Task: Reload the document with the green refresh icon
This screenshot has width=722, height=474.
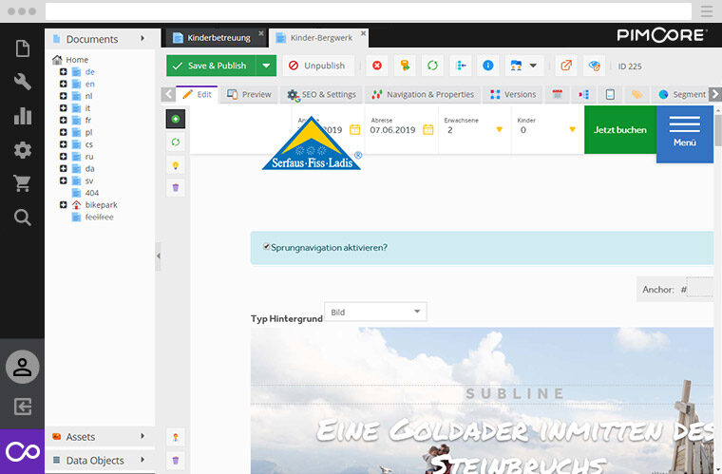Action: (x=432, y=66)
